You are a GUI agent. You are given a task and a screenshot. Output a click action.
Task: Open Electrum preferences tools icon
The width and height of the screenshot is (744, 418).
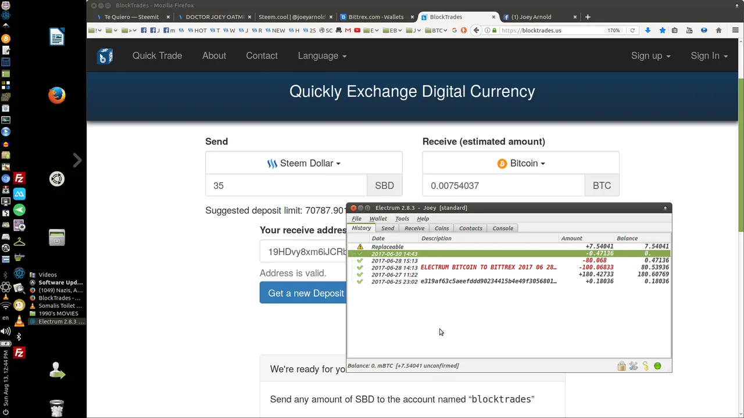pos(634,366)
